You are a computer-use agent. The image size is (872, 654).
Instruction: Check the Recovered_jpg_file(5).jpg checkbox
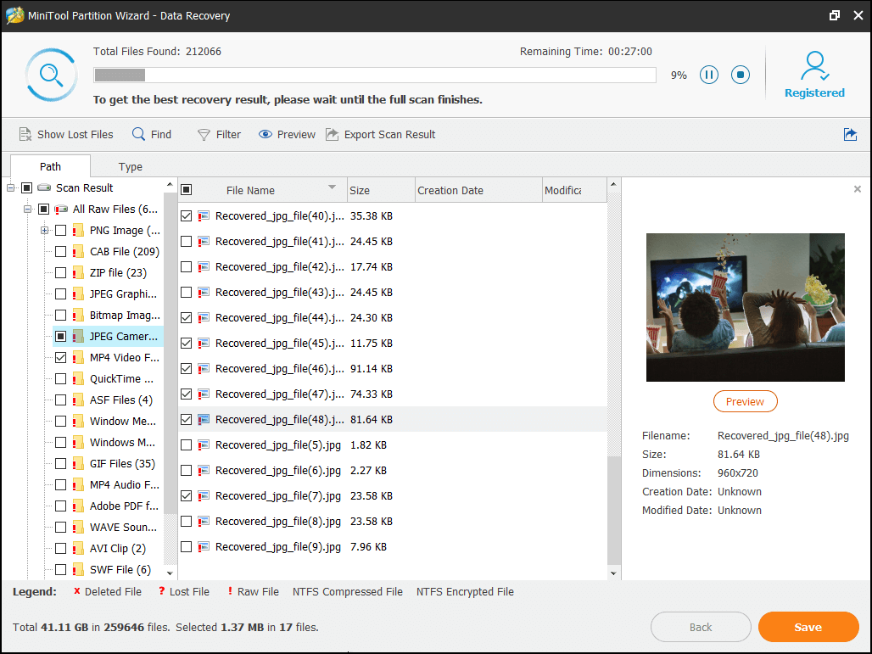(187, 444)
